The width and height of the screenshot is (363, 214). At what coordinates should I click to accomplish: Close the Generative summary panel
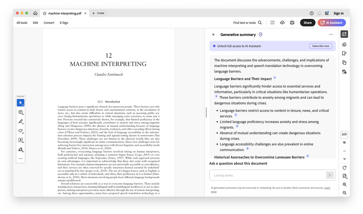point(213,35)
